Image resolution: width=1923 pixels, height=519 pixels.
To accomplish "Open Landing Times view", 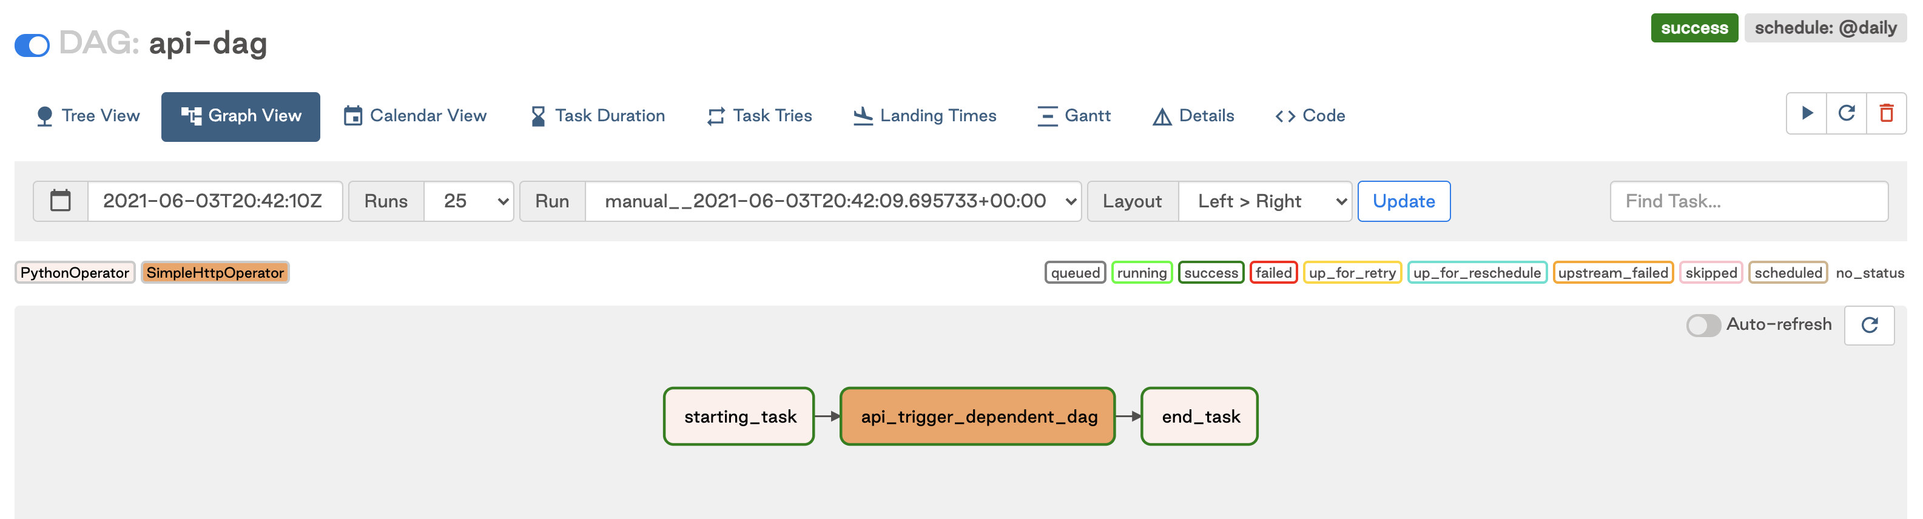I will pyautogui.click(x=924, y=116).
